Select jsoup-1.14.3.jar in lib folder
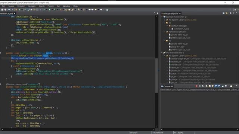Image resolution: width=239 pixels, height=134 pixels. [178, 47]
